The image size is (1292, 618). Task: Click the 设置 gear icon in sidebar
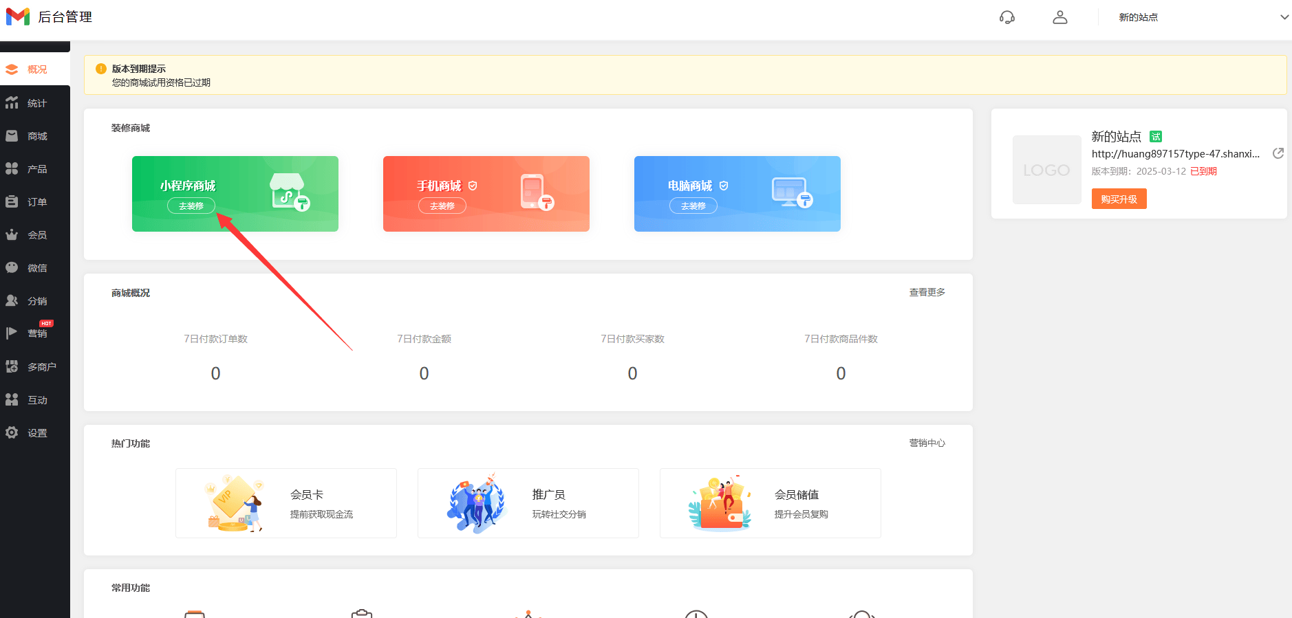point(12,433)
